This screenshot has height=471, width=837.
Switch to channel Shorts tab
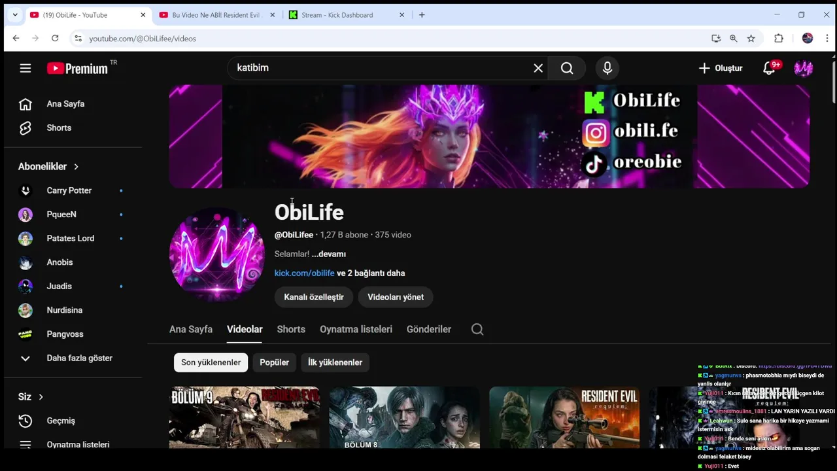pyautogui.click(x=291, y=329)
